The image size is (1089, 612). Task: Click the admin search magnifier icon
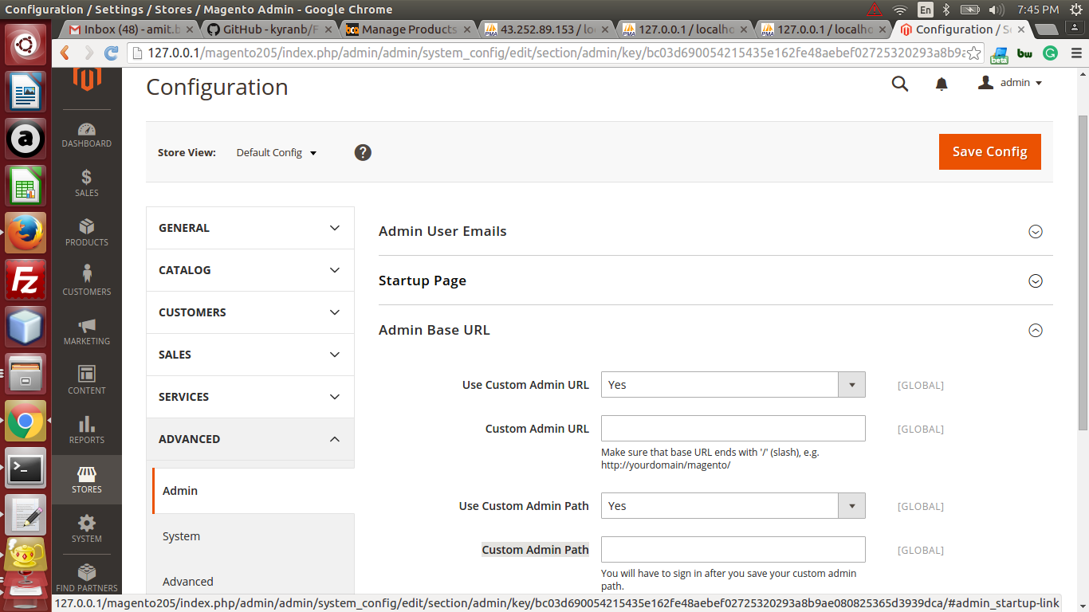[x=900, y=84]
